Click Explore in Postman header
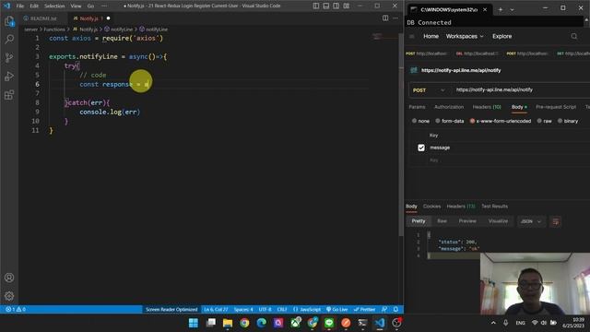The height and width of the screenshot is (332, 590). tap(501, 37)
